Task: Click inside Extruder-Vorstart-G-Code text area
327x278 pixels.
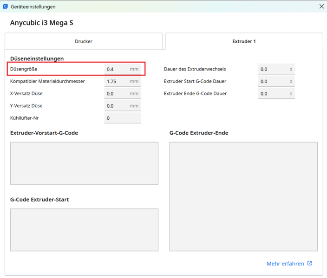Action: coord(84,163)
